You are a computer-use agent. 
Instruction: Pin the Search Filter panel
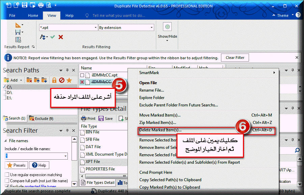click(x=67, y=131)
